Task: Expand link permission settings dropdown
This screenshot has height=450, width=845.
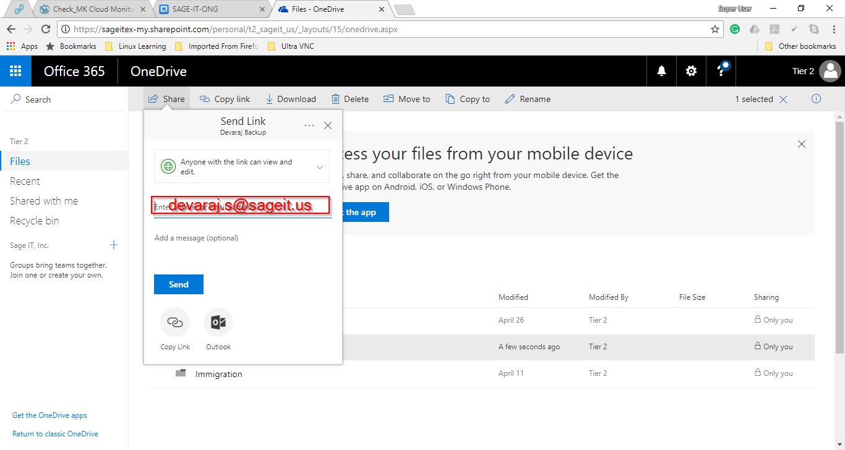Action: (x=319, y=168)
